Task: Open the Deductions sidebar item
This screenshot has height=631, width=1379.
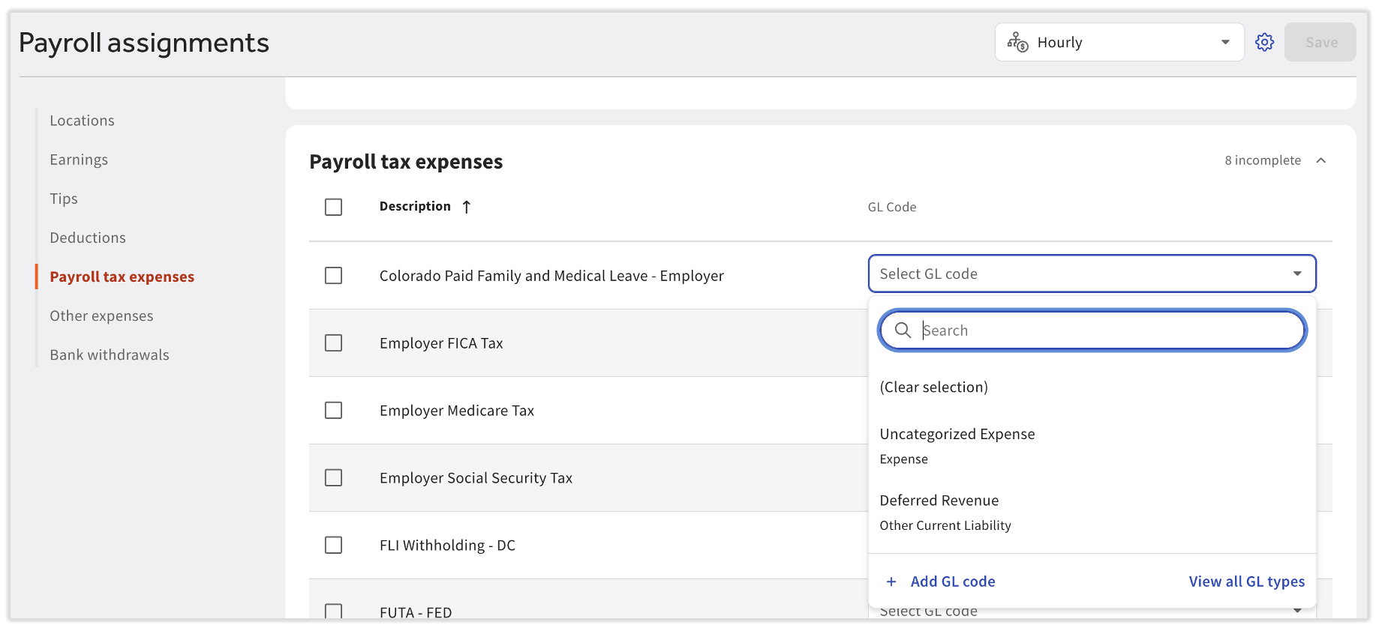Action: point(88,238)
